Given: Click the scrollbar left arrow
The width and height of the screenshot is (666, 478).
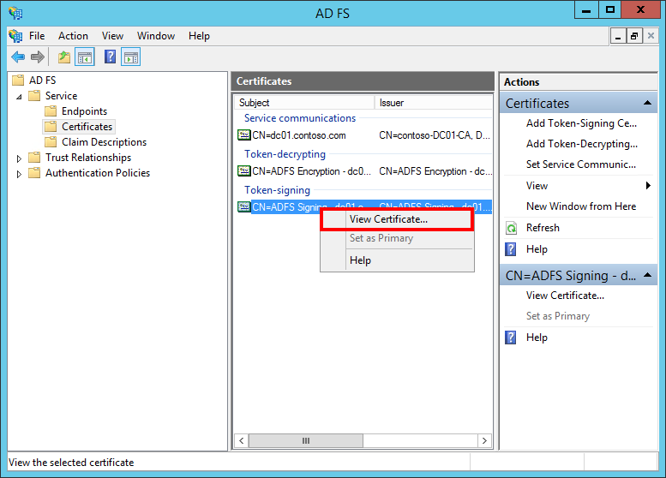Looking at the screenshot, I should pos(241,440).
